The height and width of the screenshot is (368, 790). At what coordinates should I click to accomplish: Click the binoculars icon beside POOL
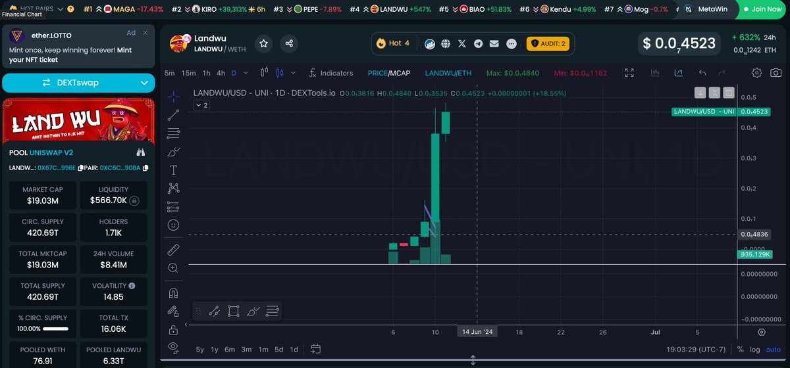140,152
